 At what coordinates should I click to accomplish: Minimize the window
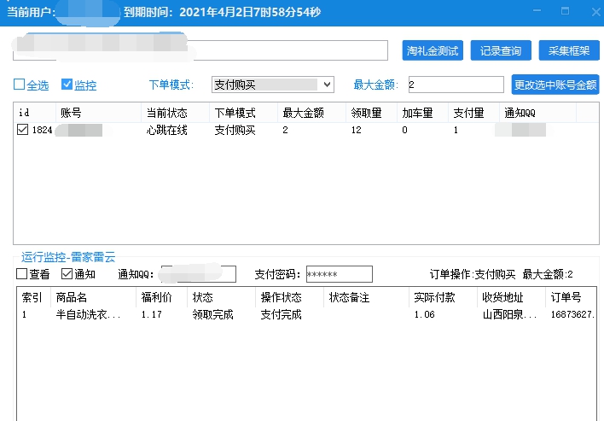tap(537, 11)
